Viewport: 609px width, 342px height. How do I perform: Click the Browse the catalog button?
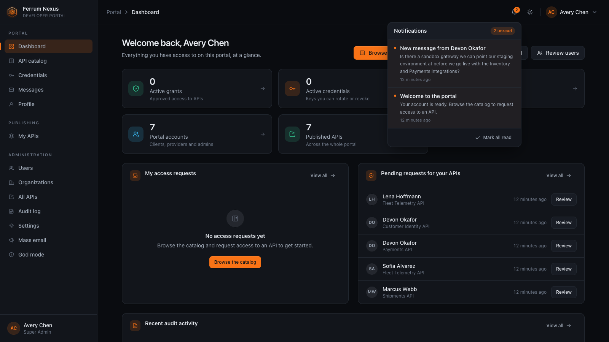(235, 262)
